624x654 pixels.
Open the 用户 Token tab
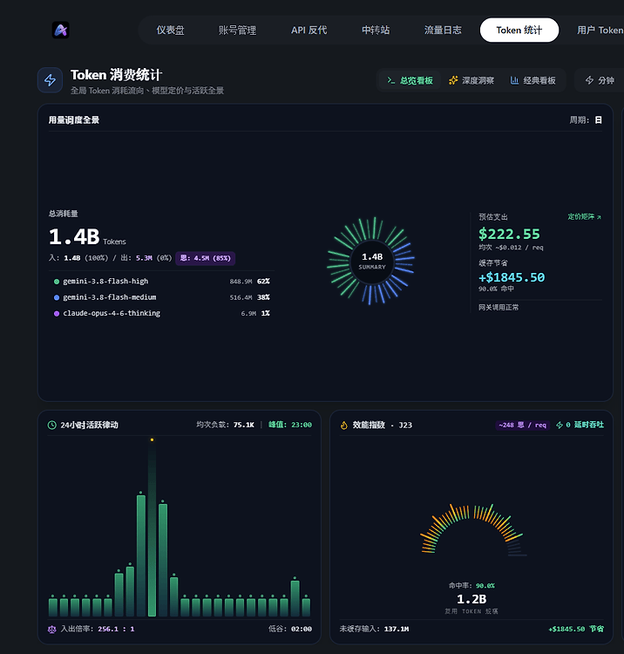(x=600, y=30)
